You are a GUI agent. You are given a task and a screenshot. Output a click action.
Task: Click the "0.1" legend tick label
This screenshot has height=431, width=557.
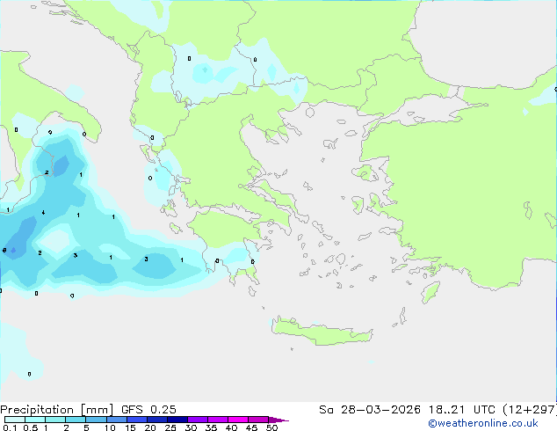coord(10,427)
